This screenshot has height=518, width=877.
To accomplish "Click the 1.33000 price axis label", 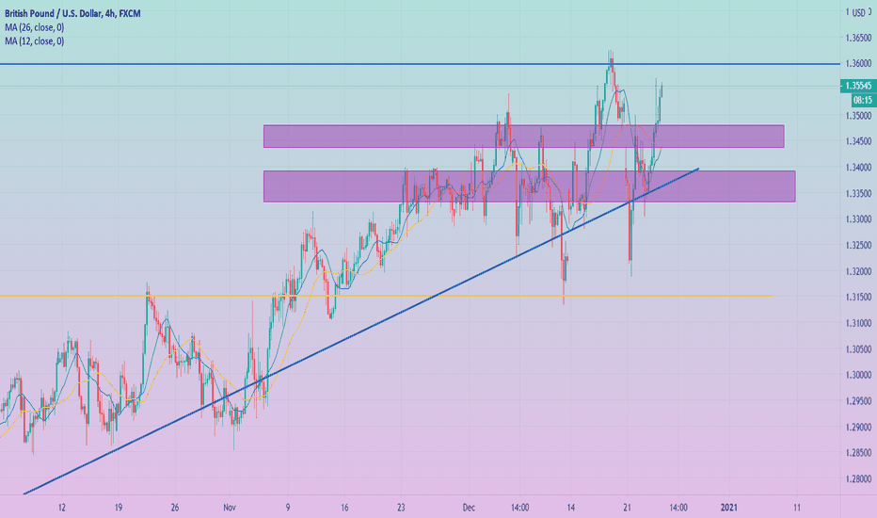I will click(858, 219).
